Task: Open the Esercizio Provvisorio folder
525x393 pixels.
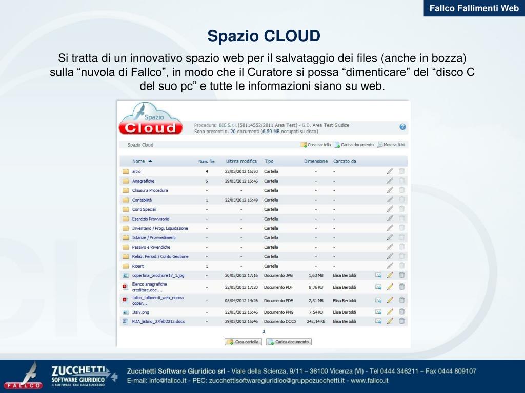Action: [x=150, y=219]
